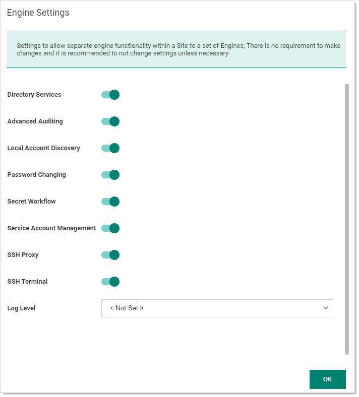Click the Engine Settings dialog title

(x=38, y=13)
